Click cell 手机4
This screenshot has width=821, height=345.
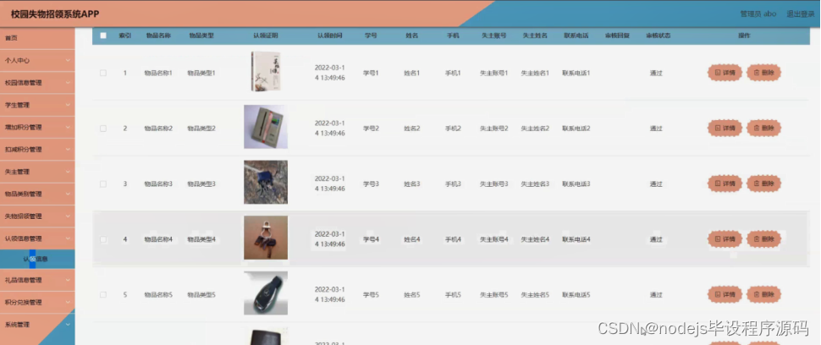[452, 239]
